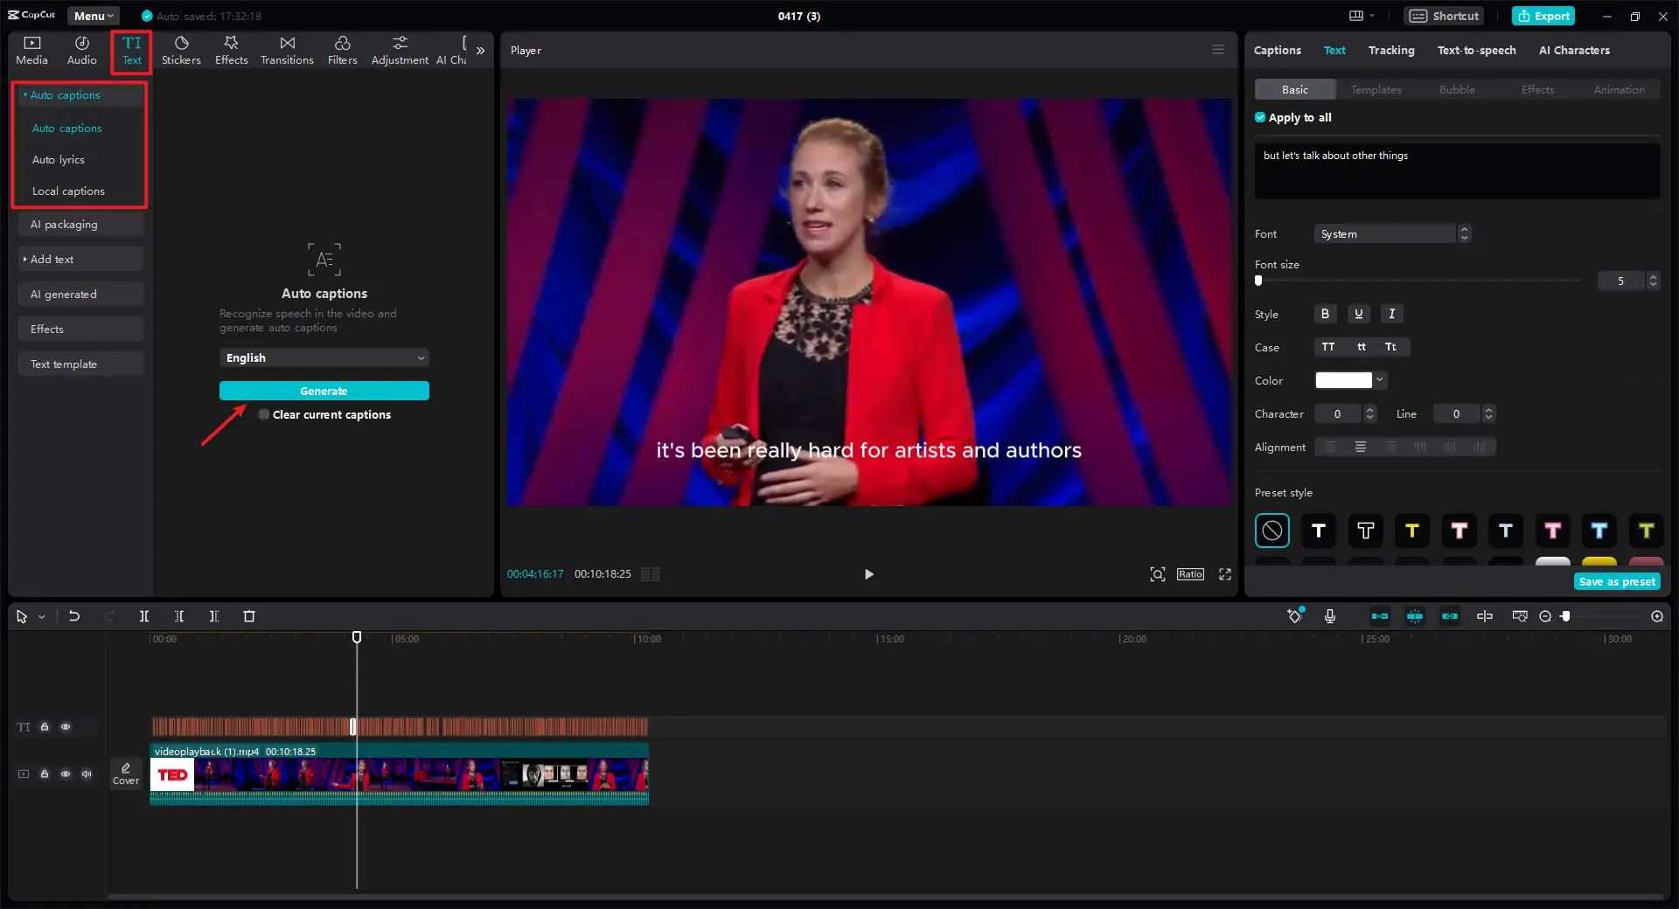Toggle visibility of the text track
The height and width of the screenshot is (909, 1679).
[x=66, y=727]
